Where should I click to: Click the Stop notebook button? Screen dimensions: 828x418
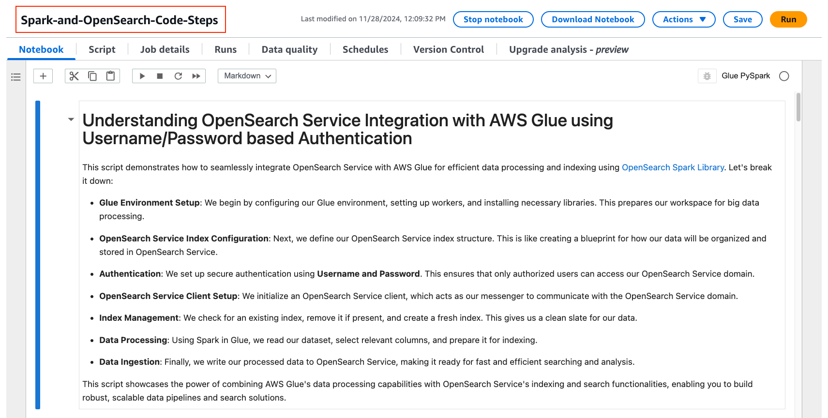(493, 19)
